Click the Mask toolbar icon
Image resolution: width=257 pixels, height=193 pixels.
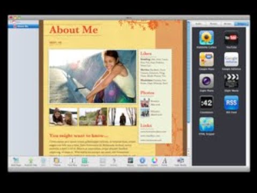(102, 162)
